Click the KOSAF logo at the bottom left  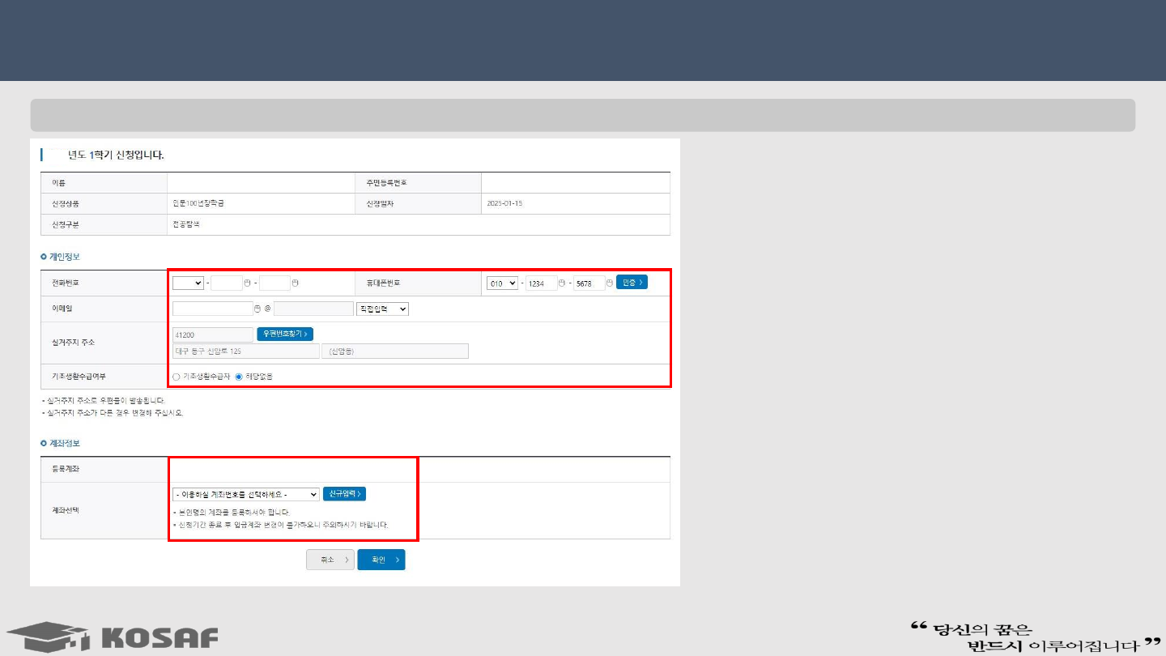113,636
